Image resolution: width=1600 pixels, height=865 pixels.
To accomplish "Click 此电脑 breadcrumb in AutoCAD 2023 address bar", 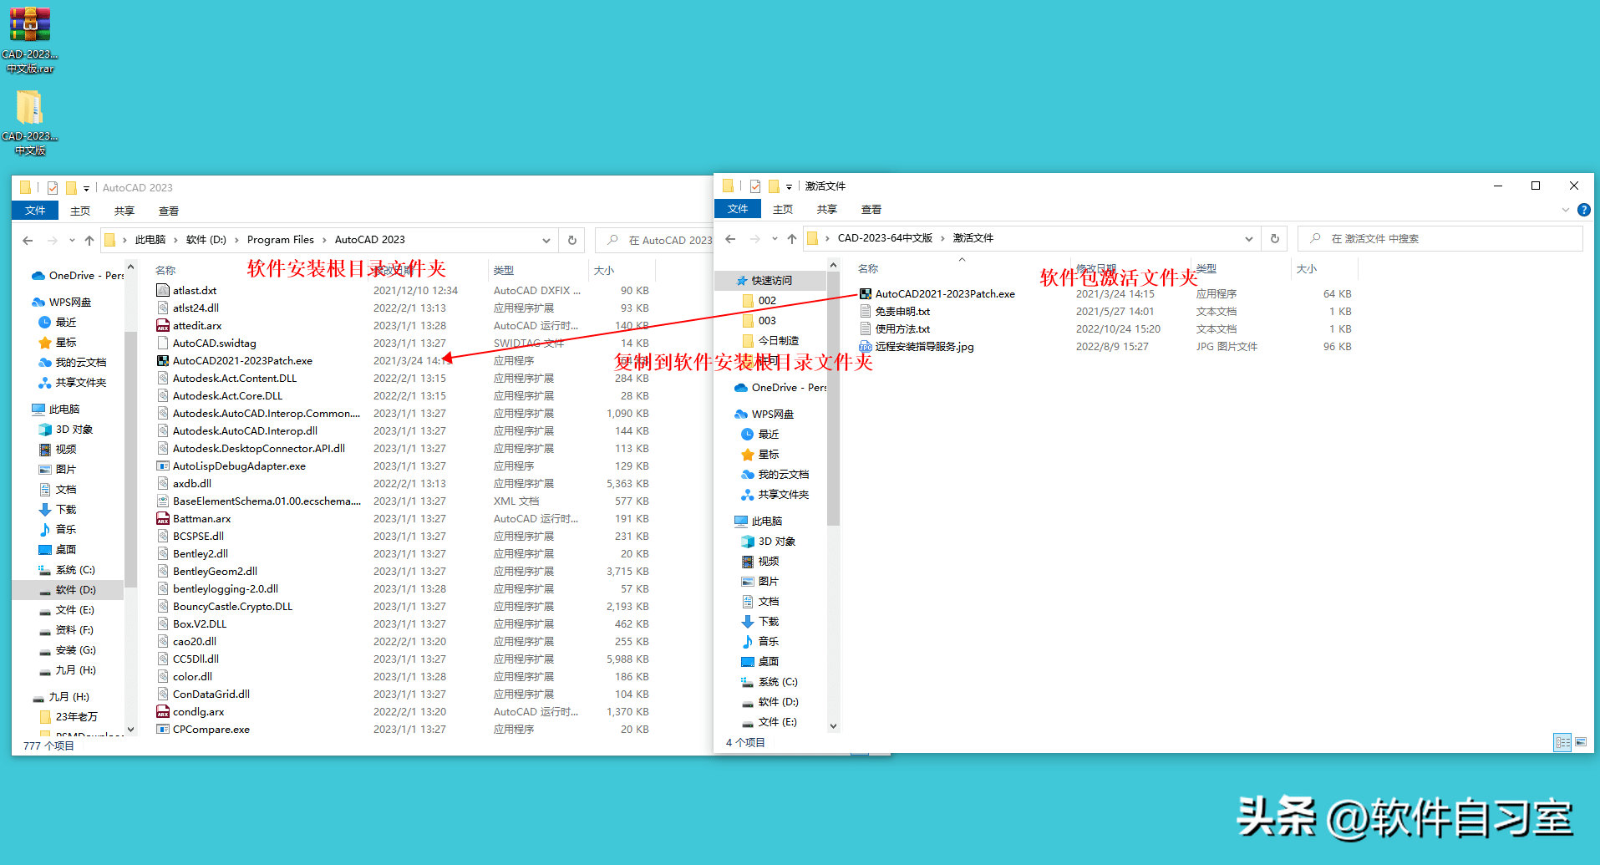I will pos(150,240).
